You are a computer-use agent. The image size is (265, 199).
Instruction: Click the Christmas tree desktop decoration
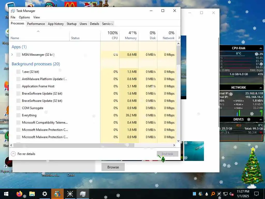click(252, 168)
